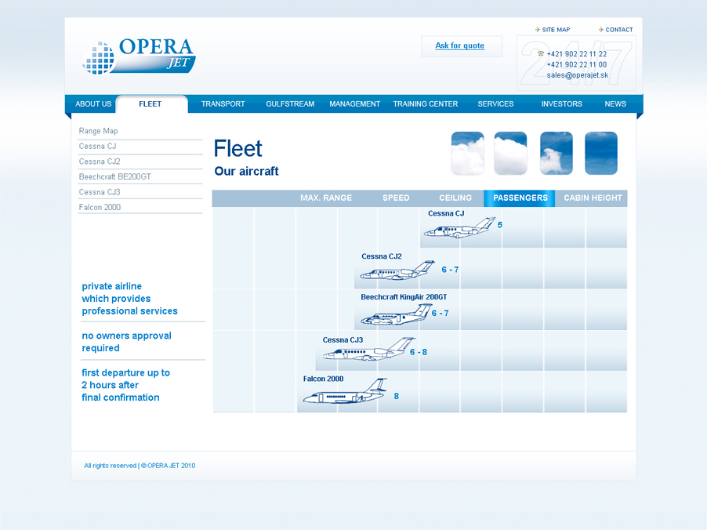Click the 'no owners approval required' text

click(127, 342)
